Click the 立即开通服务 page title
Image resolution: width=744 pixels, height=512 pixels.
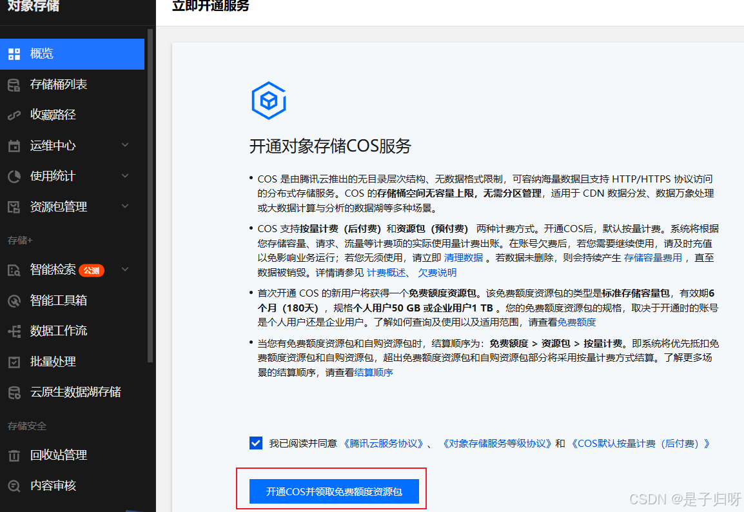click(211, 6)
